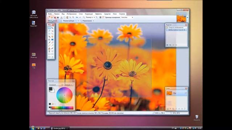Select the Pencil tool

pos(49,45)
